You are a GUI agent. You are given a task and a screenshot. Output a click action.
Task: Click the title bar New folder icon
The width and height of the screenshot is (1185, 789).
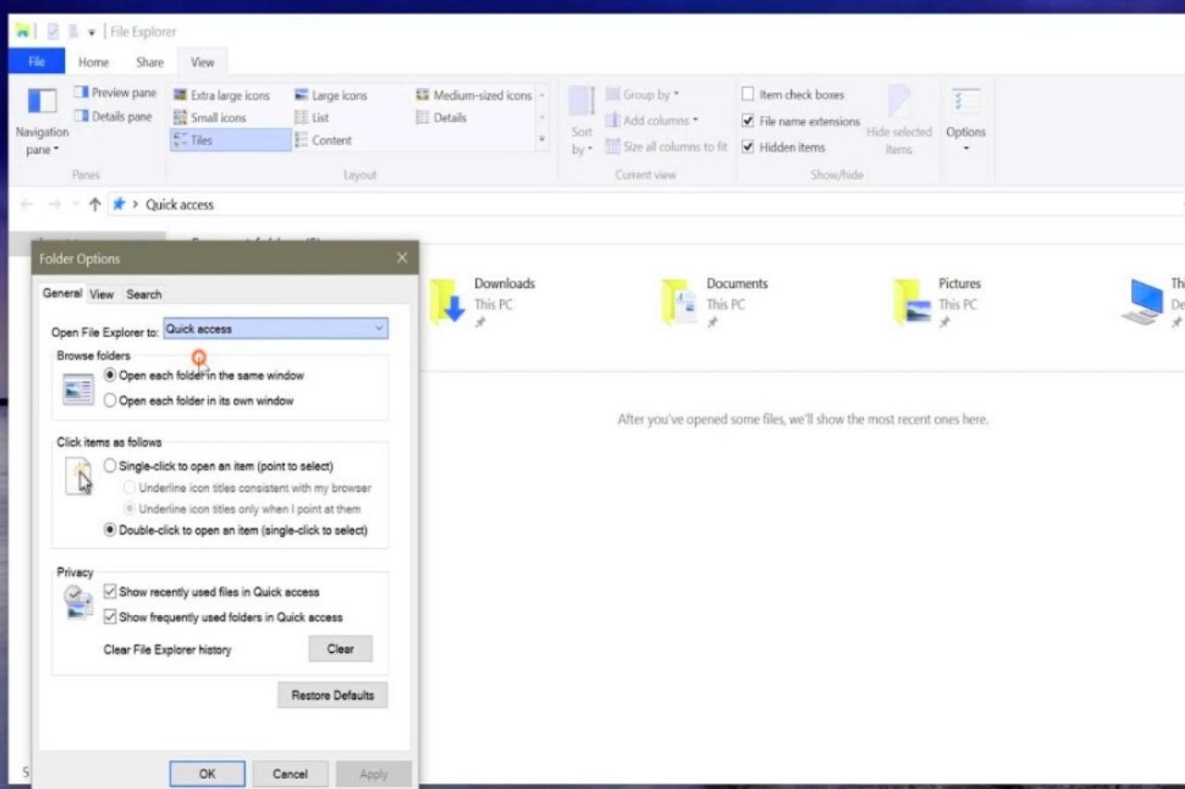(x=72, y=31)
